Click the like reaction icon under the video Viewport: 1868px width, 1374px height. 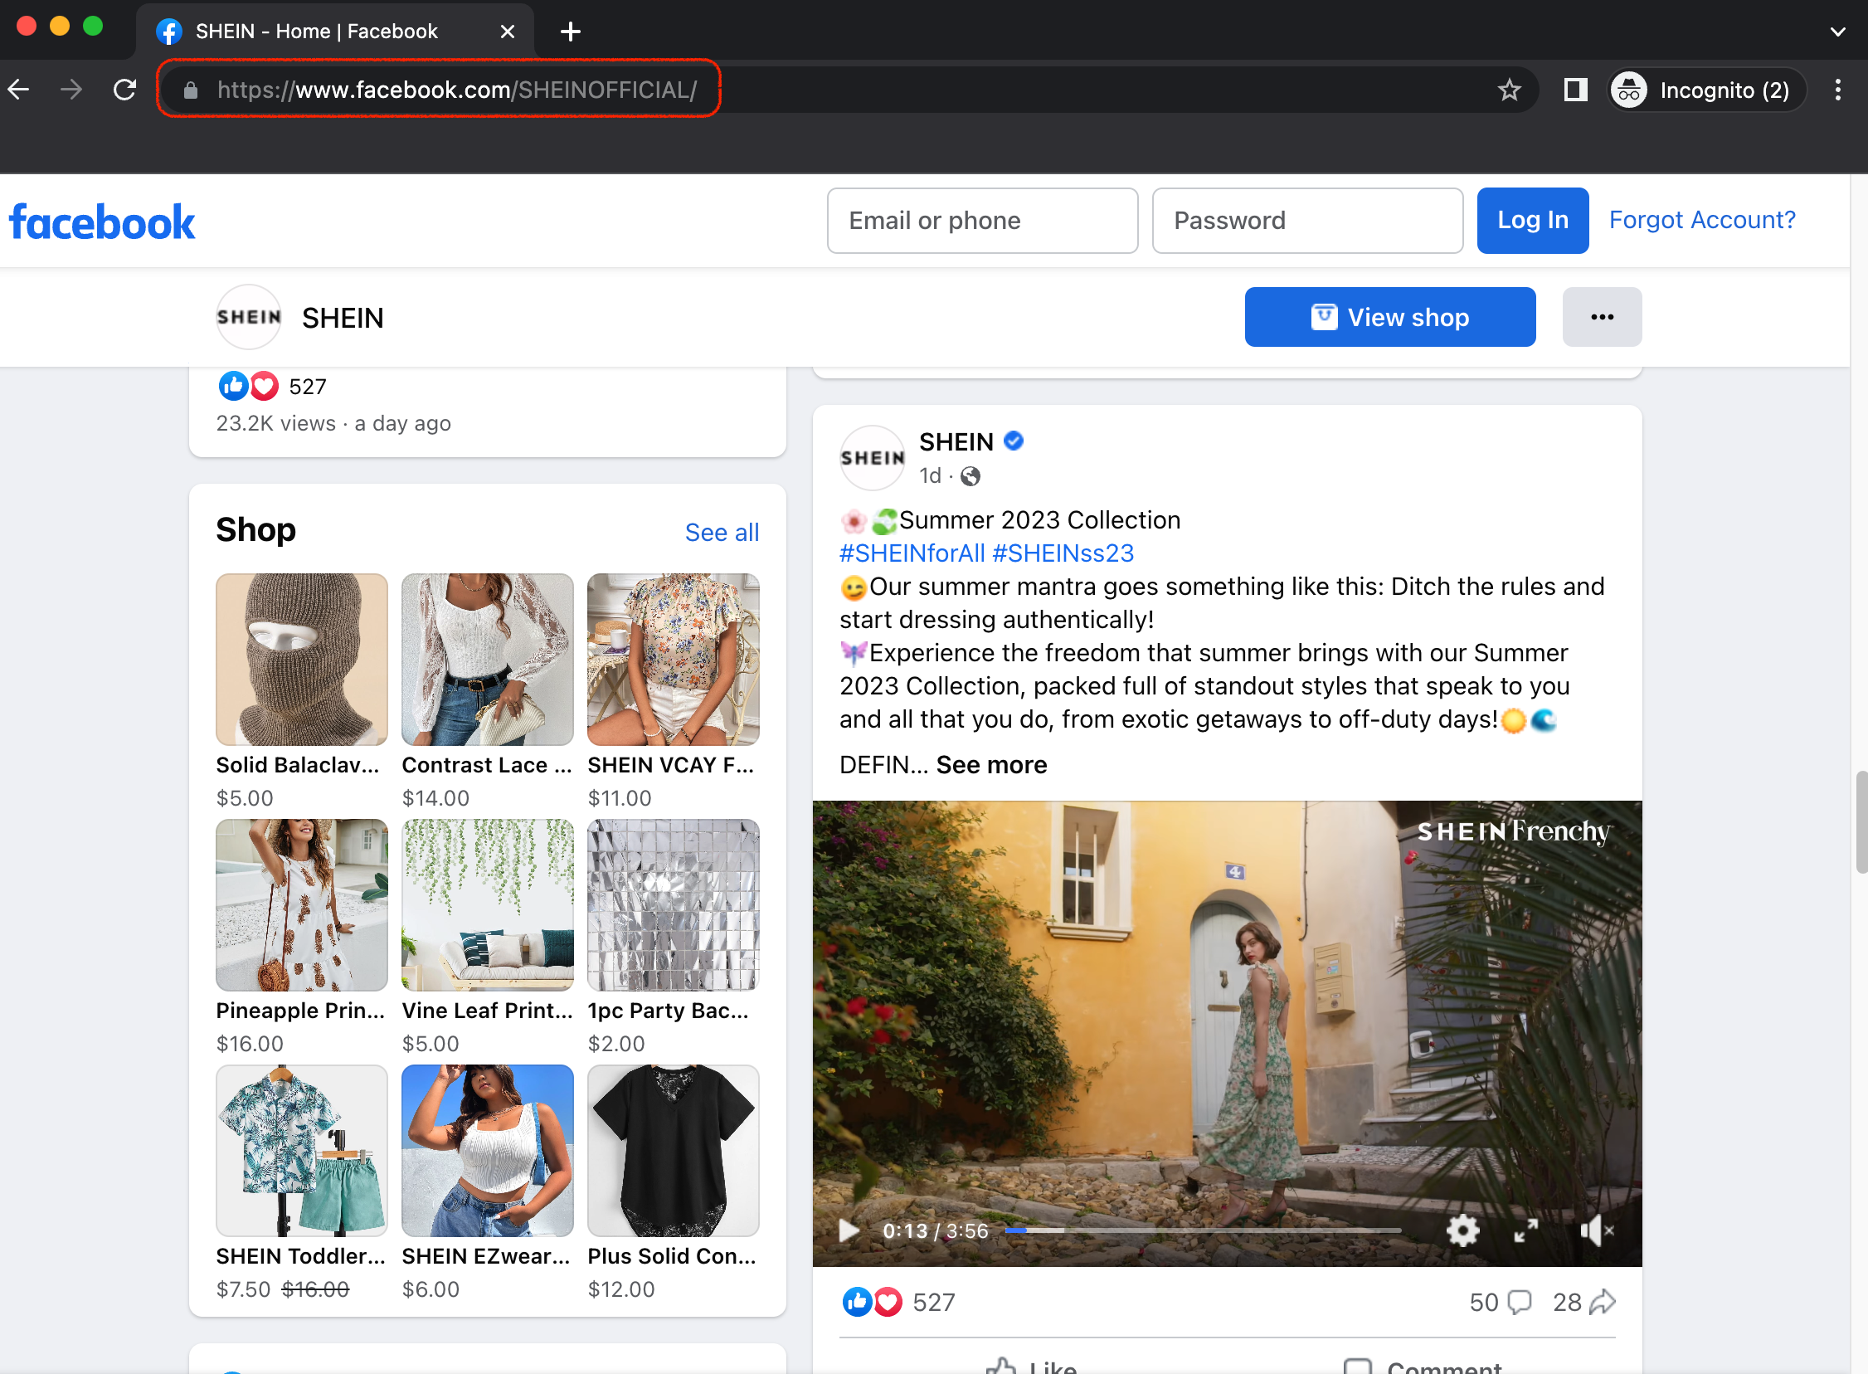(857, 1302)
